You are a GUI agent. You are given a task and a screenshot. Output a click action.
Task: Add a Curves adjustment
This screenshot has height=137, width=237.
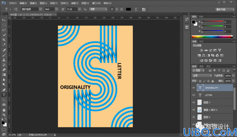pos(210,50)
